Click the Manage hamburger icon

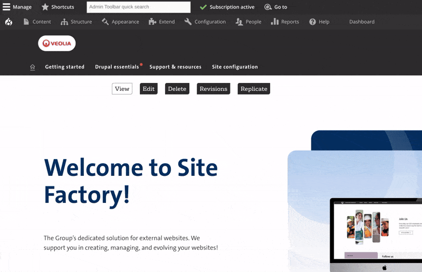(x=6, y=7)
